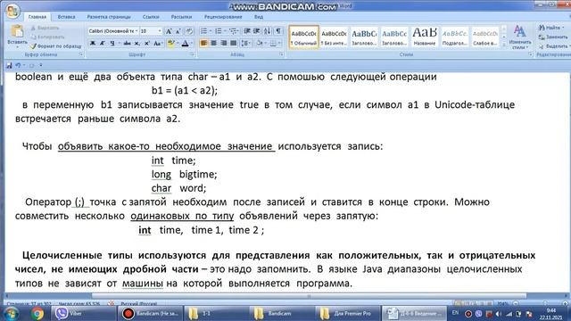Switch to Bandicam recorder taskbar button
This screenshot has height=321, width=571.
pos(150,313)
